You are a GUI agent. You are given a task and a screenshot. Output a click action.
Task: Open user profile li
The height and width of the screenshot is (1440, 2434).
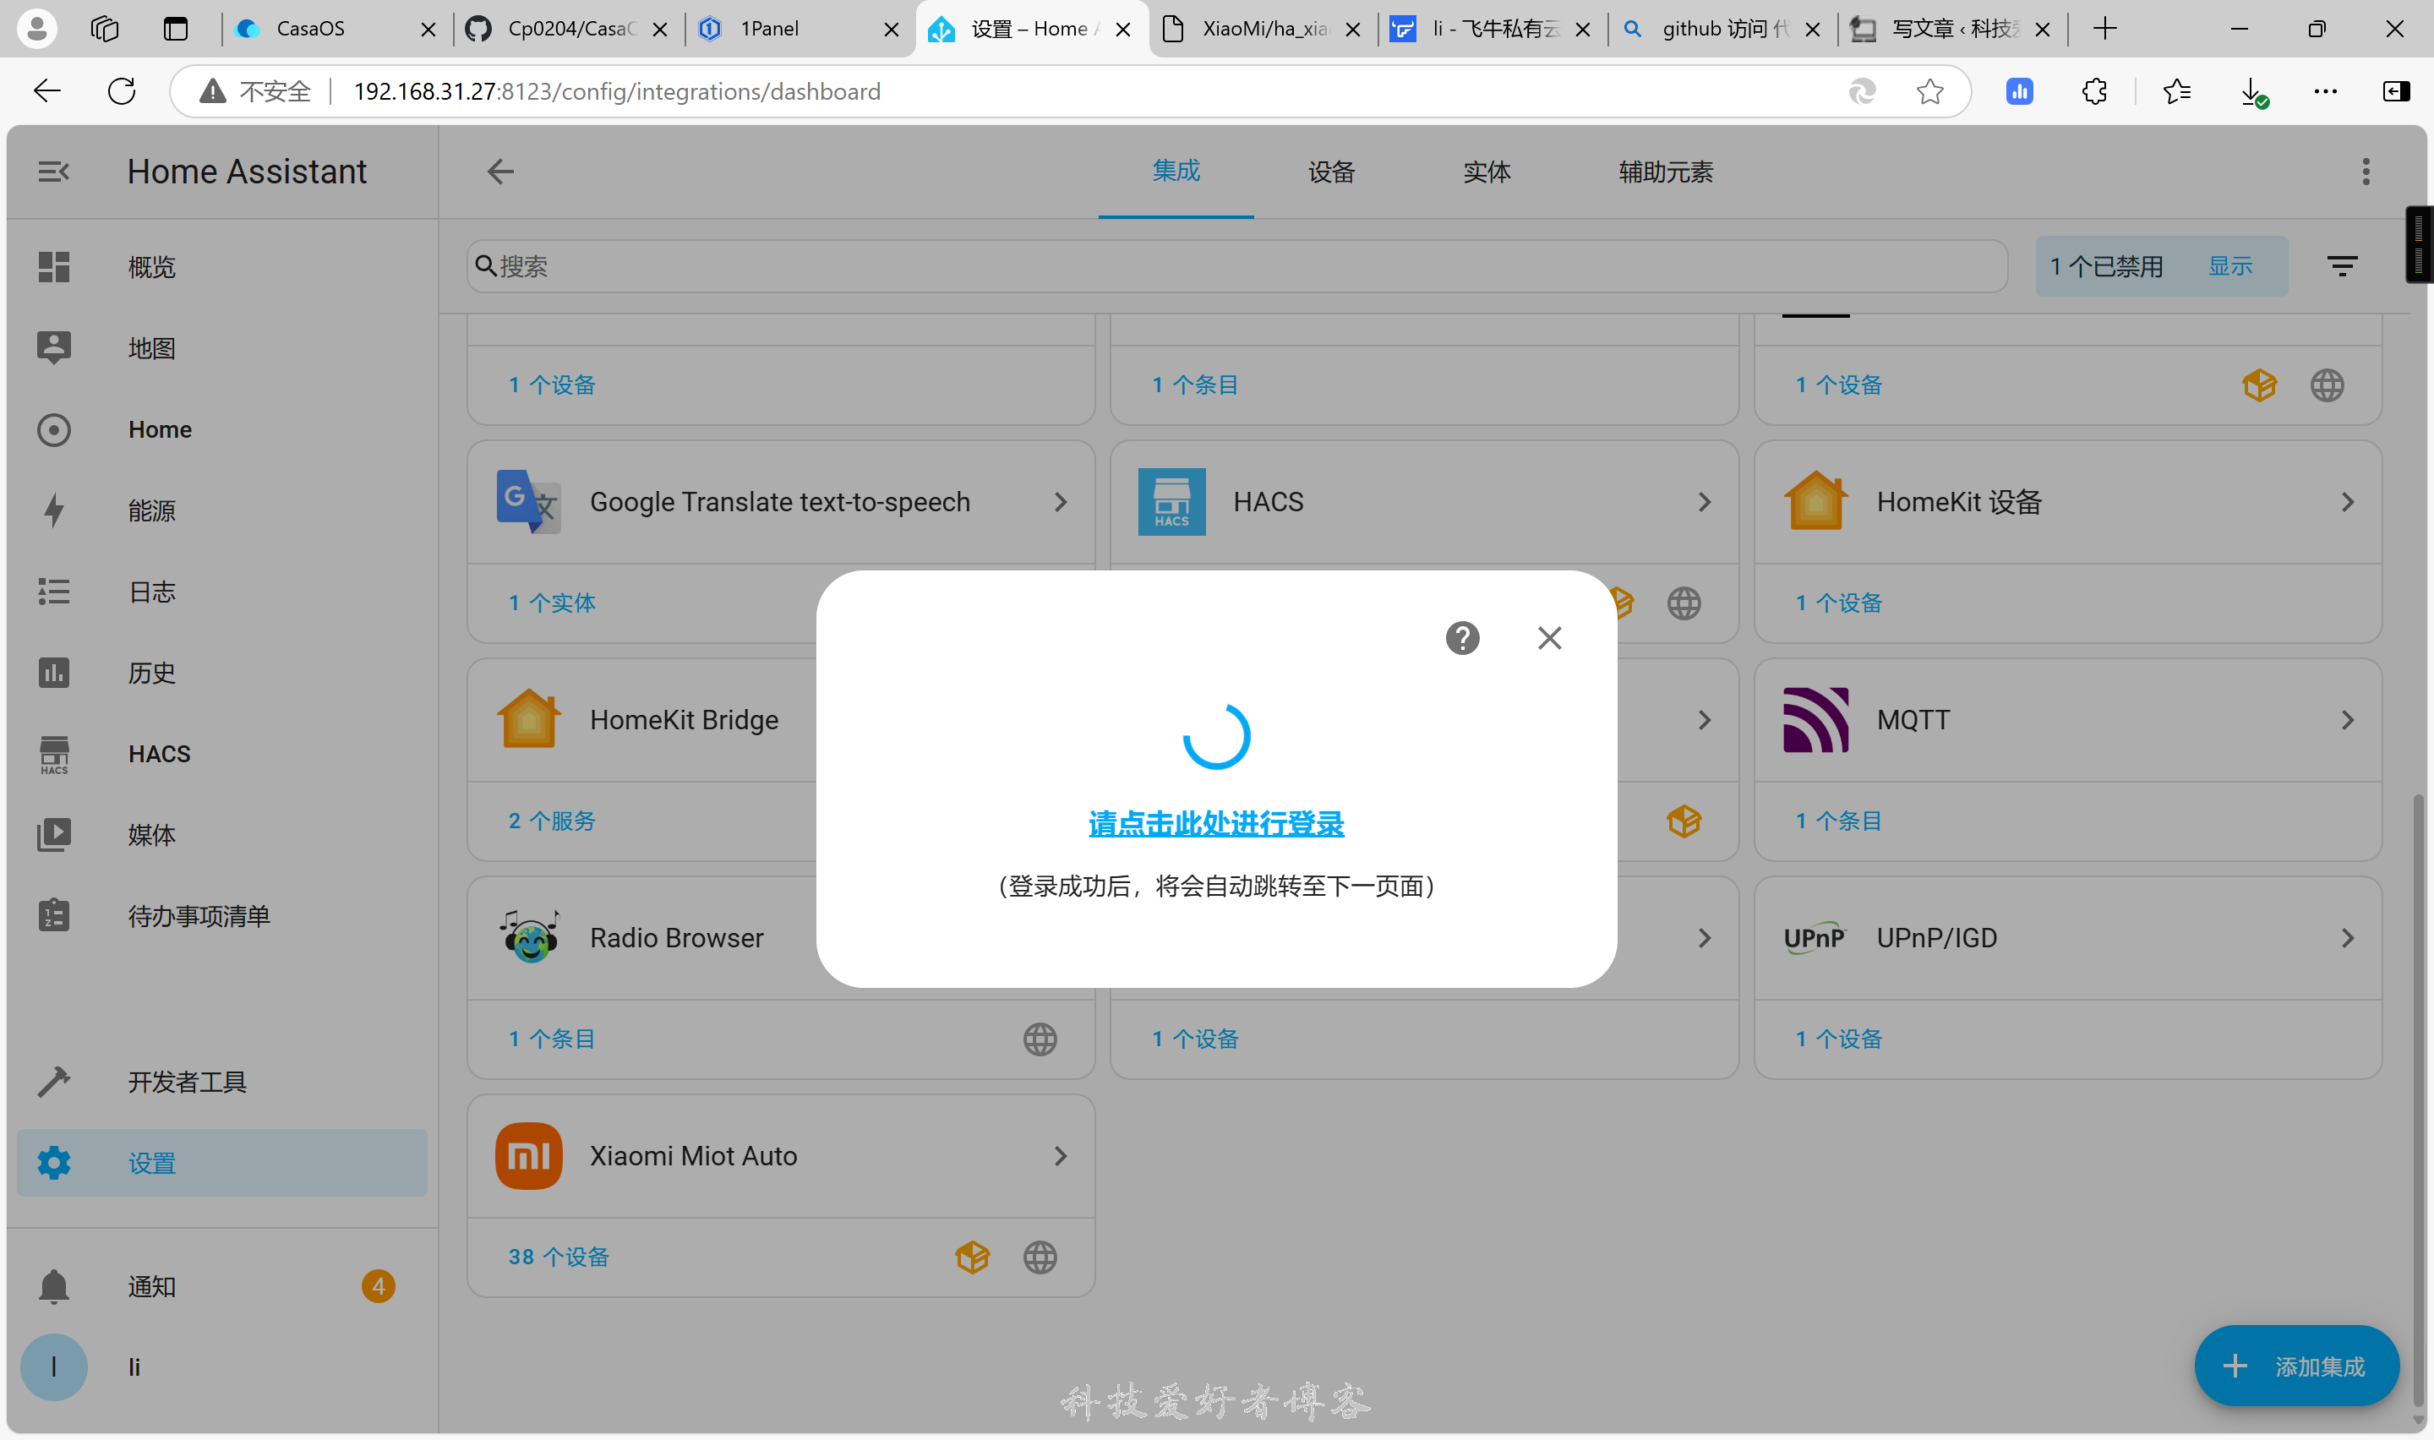click(x=222, y=1367)
